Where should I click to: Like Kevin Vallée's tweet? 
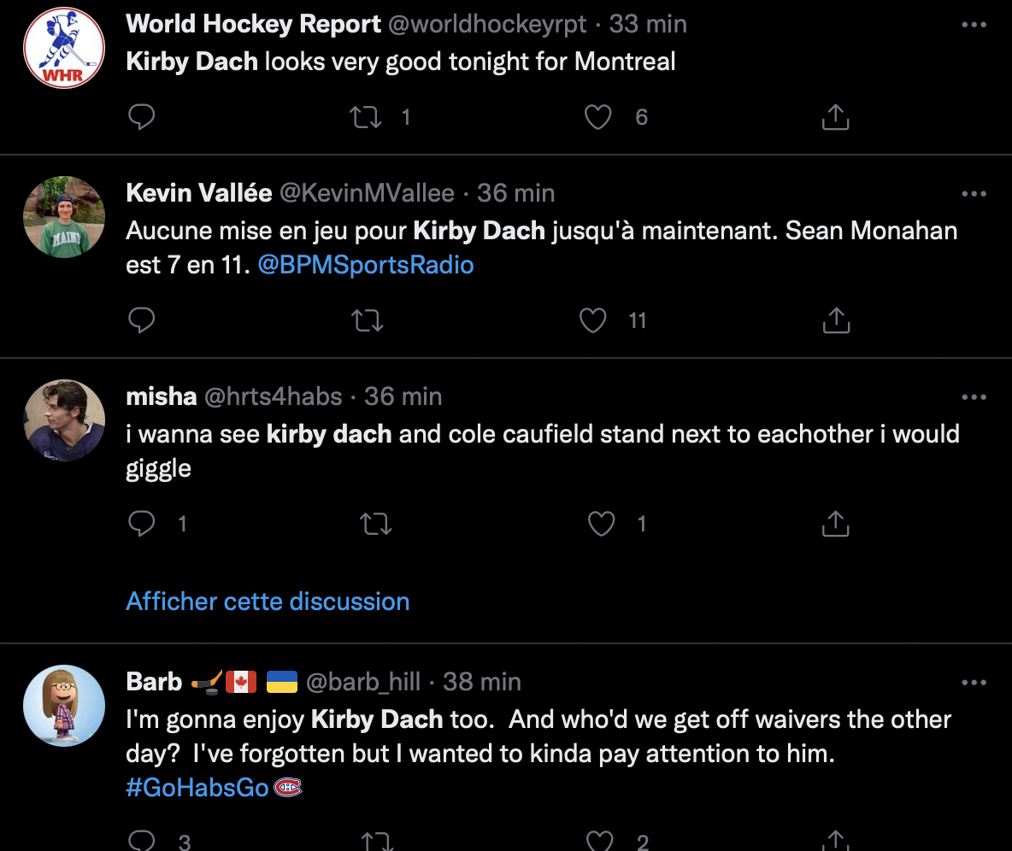[592, 320]
